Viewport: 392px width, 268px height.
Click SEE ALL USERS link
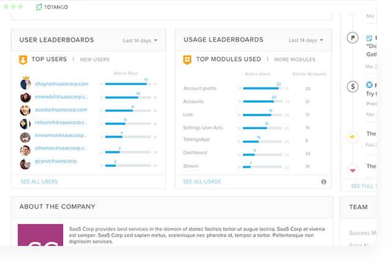[39, 182]
